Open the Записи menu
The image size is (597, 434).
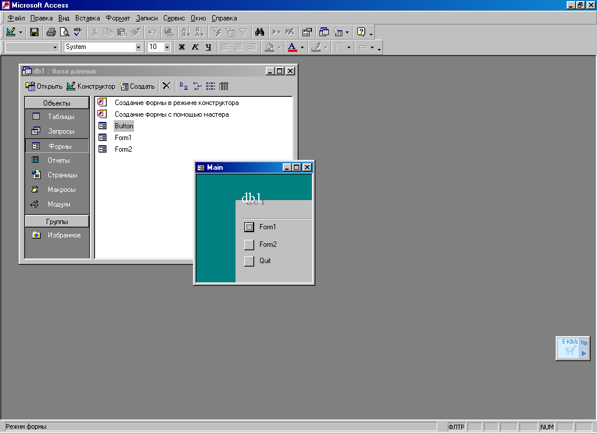pyautogui.click(x=146, y=18)
